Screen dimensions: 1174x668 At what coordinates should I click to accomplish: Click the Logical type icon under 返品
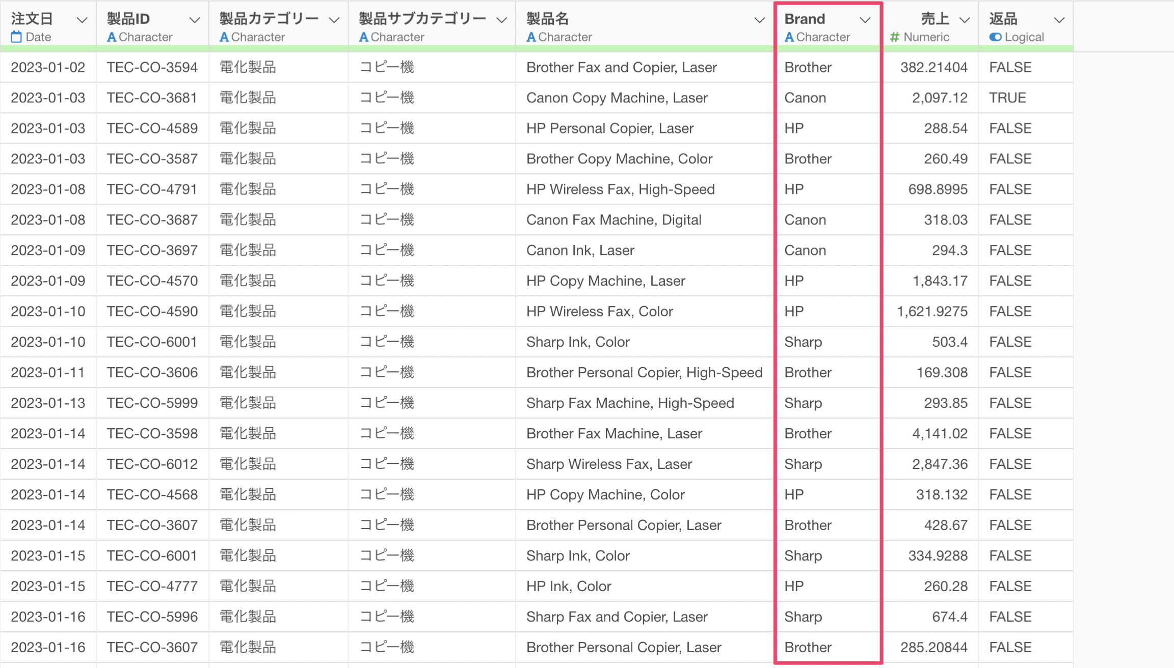tap(995, 37)
